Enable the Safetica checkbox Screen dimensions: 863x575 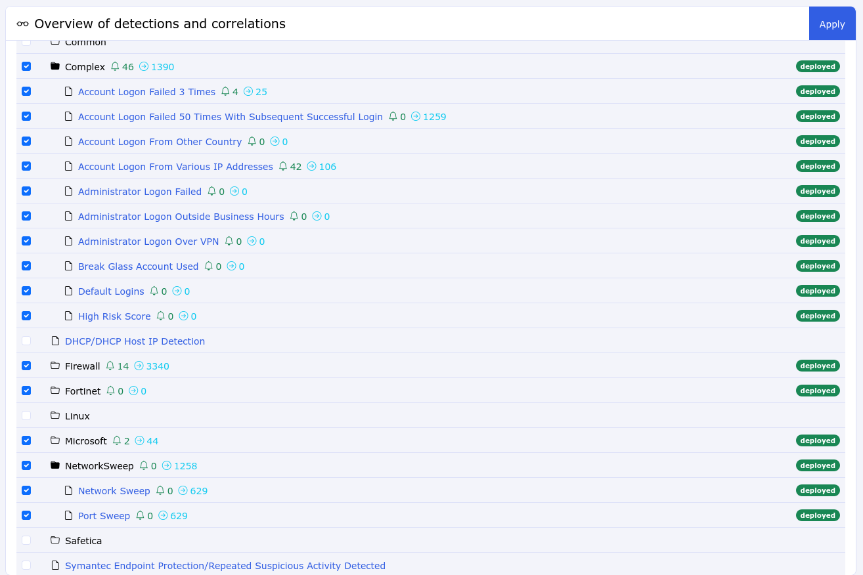(26, 540)
